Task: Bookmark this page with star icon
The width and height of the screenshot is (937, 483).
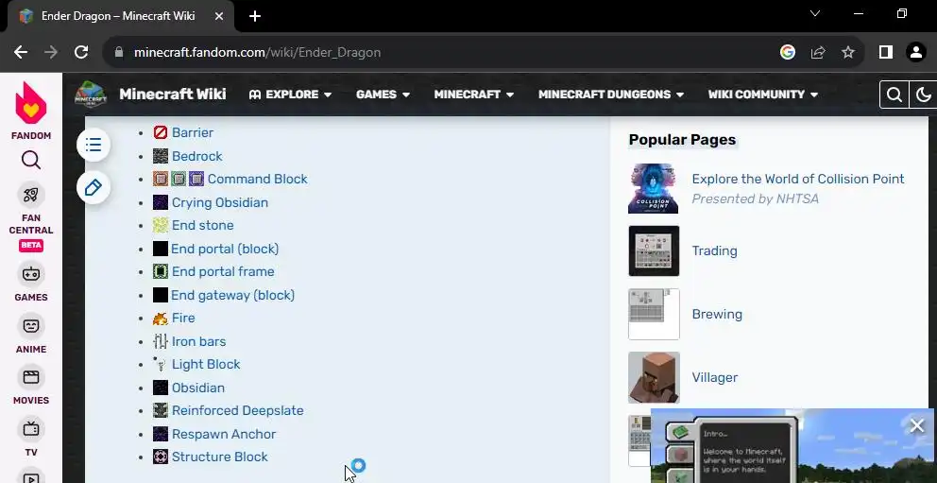Action: (848, 53)
